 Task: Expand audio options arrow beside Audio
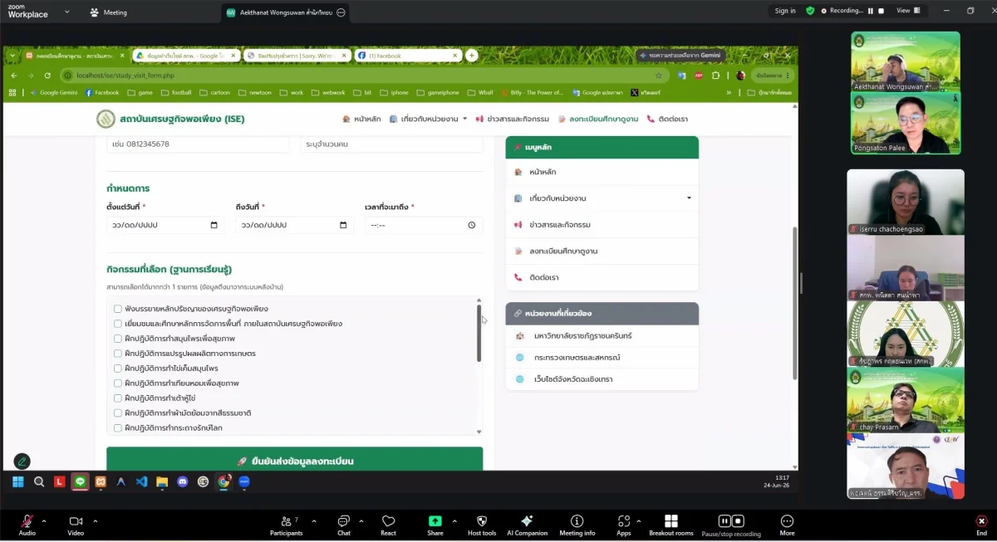coord(44,521)
